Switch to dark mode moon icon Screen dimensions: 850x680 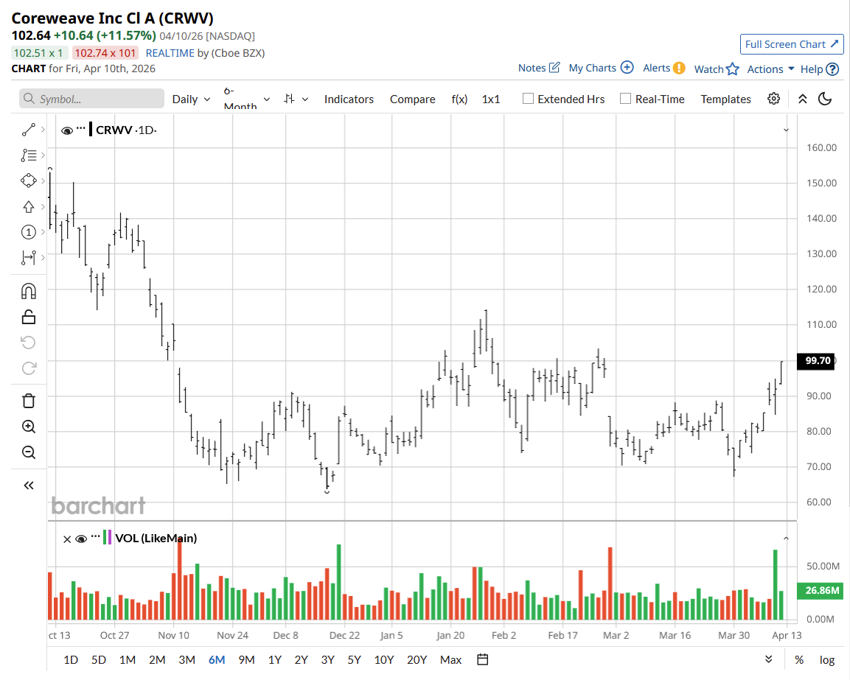coord(825,99)
